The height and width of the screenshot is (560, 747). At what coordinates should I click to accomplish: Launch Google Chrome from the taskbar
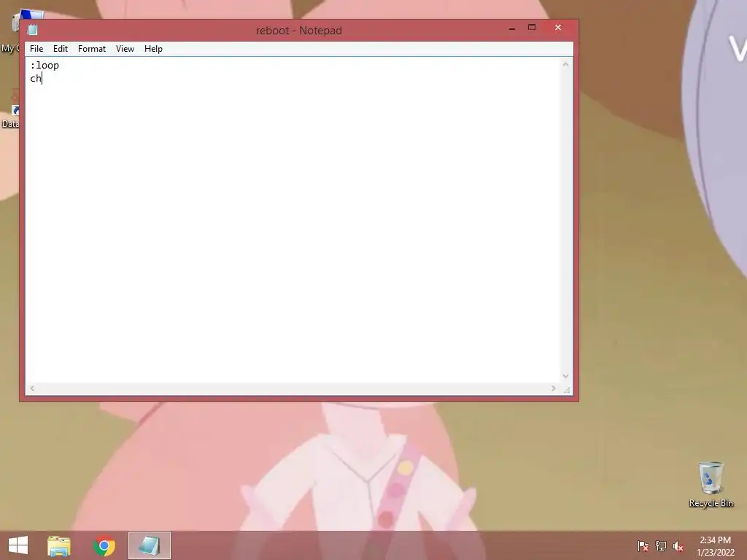click(104, 545)
